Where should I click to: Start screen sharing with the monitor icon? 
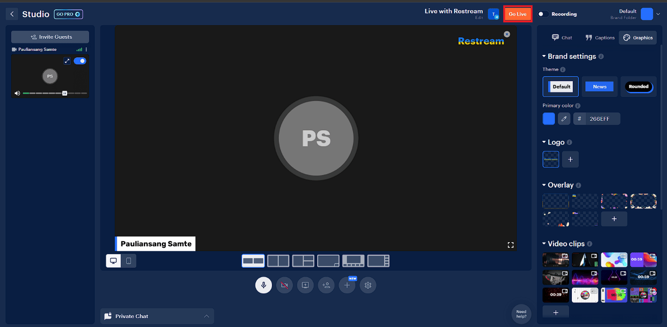(306, 285)
